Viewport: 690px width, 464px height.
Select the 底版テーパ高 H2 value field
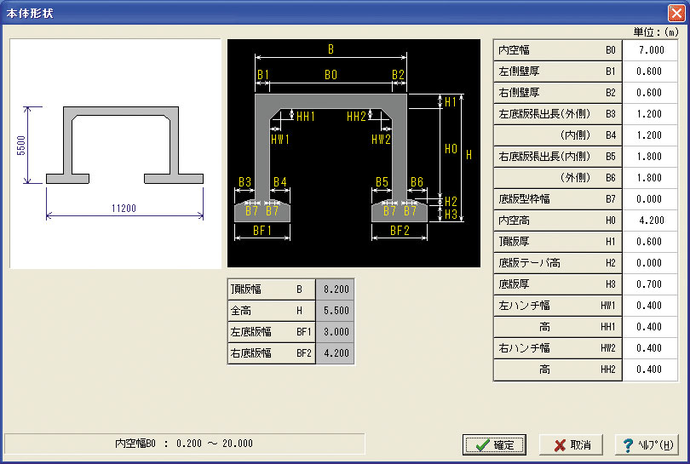point(650,262)
